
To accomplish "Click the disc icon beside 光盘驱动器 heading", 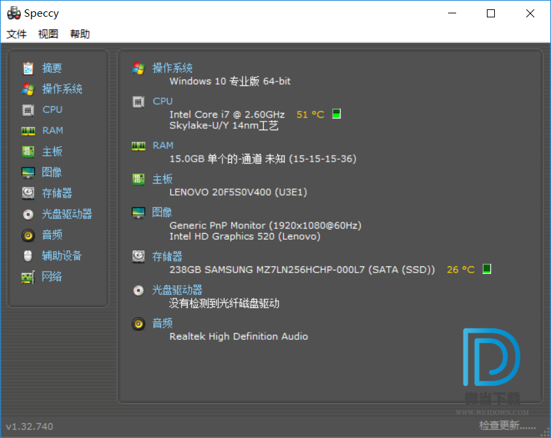I will click(x=138, y=290).
